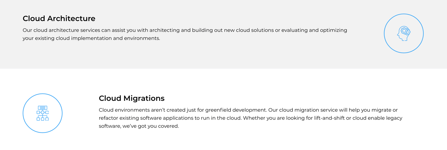Click the bottom row boxes of the flowchart icon

click(43, 119)
